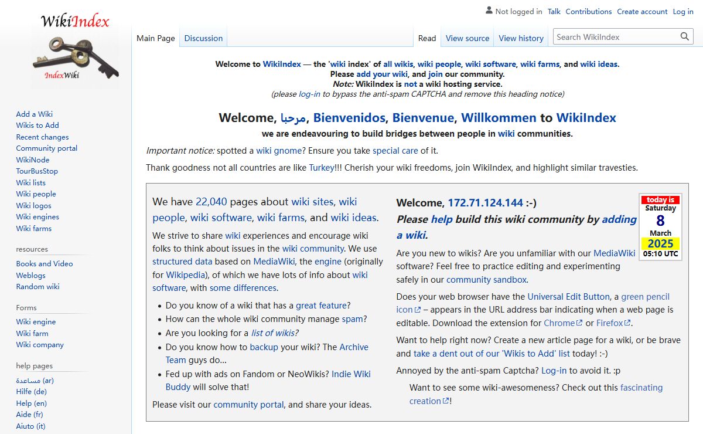Open Add a Wiki in sidebar
Image resolution: width=703 pixels, height=434 pixels.
pos(34,114)
